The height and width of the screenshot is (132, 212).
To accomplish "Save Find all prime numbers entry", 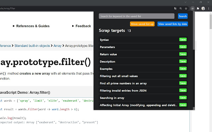I will 183,83.
